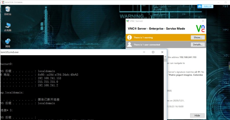Click the blue cloud upload widget at top
Image resolution: width=230 pixels, height=120 pixels.
(x=205, y=6)
